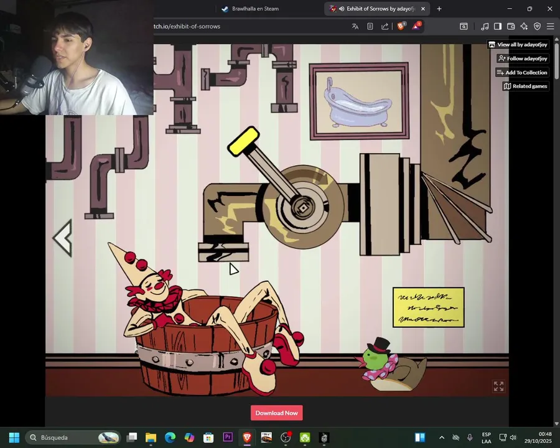Image resolution: width=560 pixels, height=448 pixels.
Task: Toggle the browser sidebar panel
Action: point(498,26)
